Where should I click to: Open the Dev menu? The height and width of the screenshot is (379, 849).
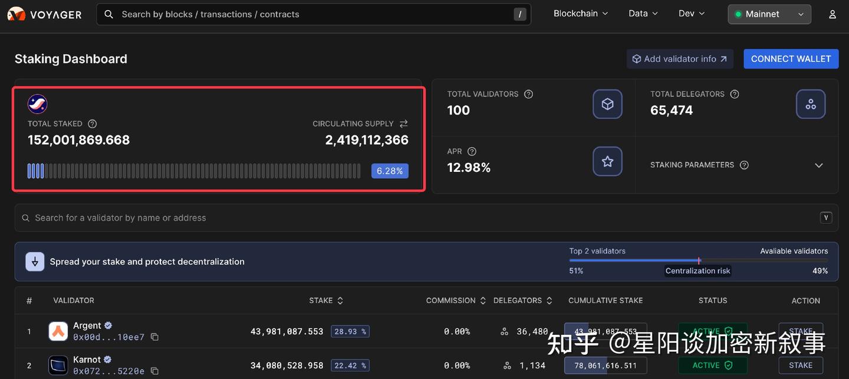[692, 14]
